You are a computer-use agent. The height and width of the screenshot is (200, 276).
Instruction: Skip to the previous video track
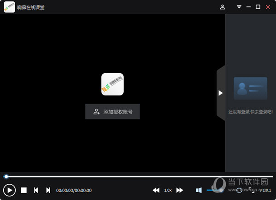click(x=36, y=190)
